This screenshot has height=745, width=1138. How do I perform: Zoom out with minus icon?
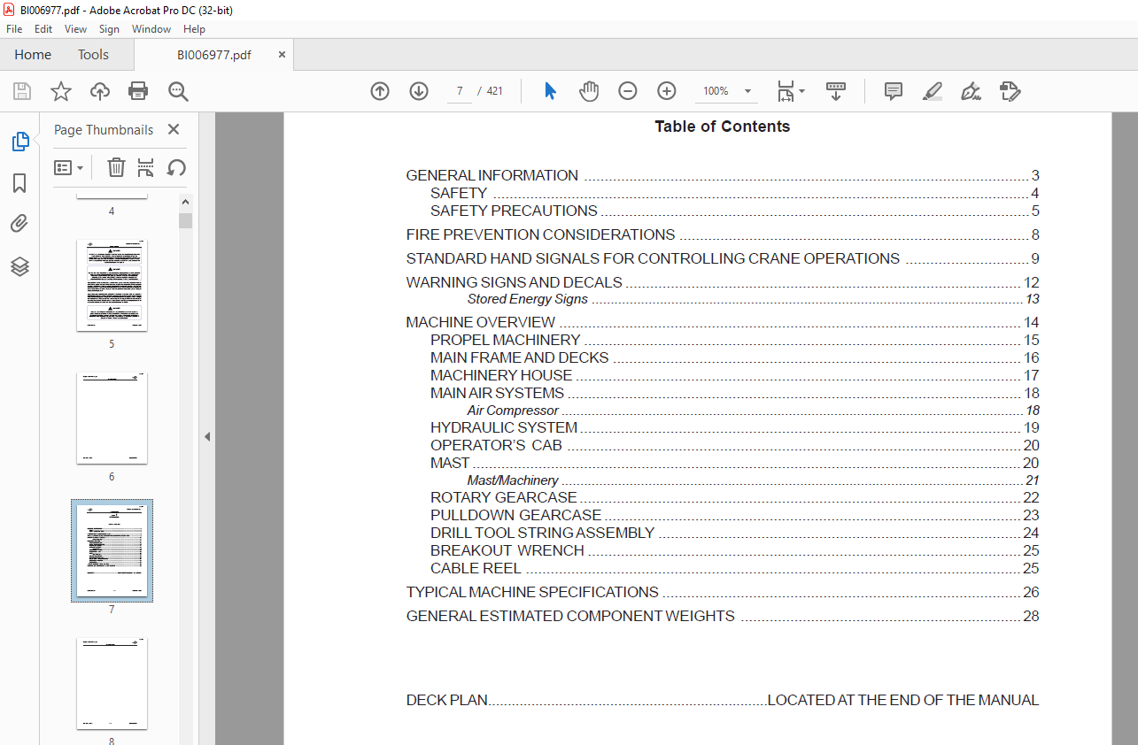628,91
